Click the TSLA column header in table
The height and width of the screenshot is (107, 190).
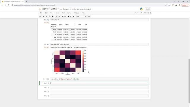coord(67,24)
